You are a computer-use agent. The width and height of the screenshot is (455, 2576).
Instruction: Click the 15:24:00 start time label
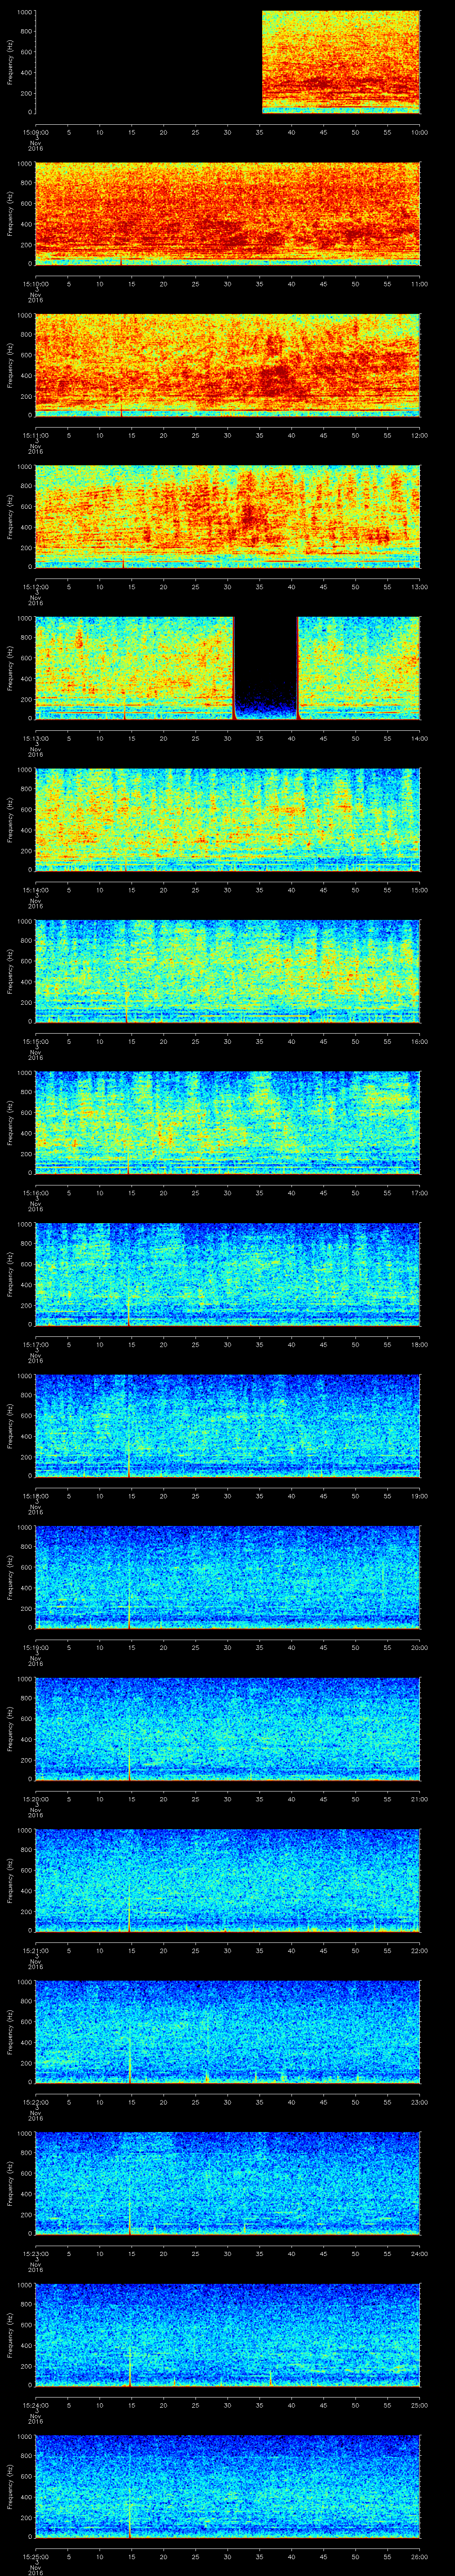pos(35,2405)
